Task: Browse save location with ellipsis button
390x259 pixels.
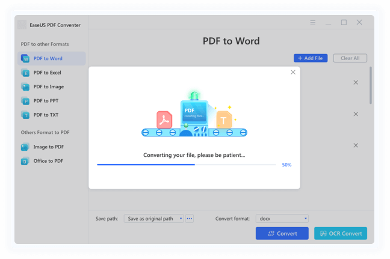Action: (x=190, y=219)
